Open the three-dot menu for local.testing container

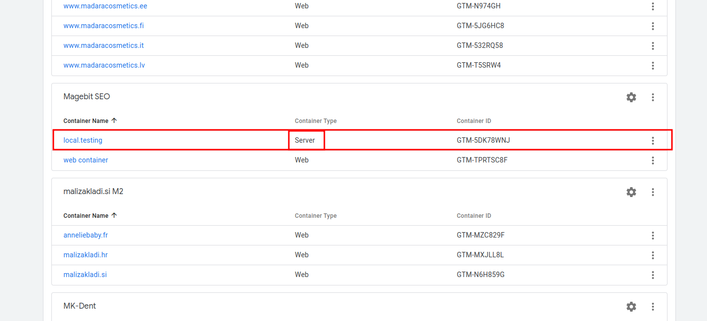(x=653, y=140)
